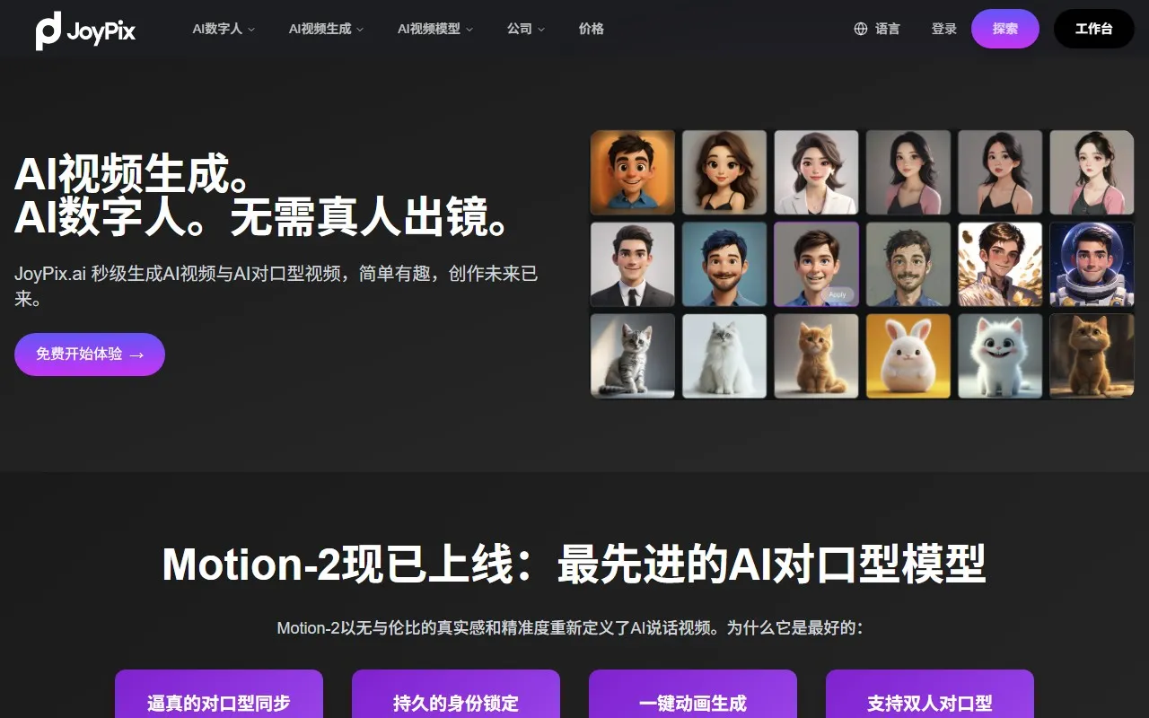Image resolution: width=1149 pixels, height=718 pixels.
Task: Pick the businessman in suit avatar
Action: [633, 264]
